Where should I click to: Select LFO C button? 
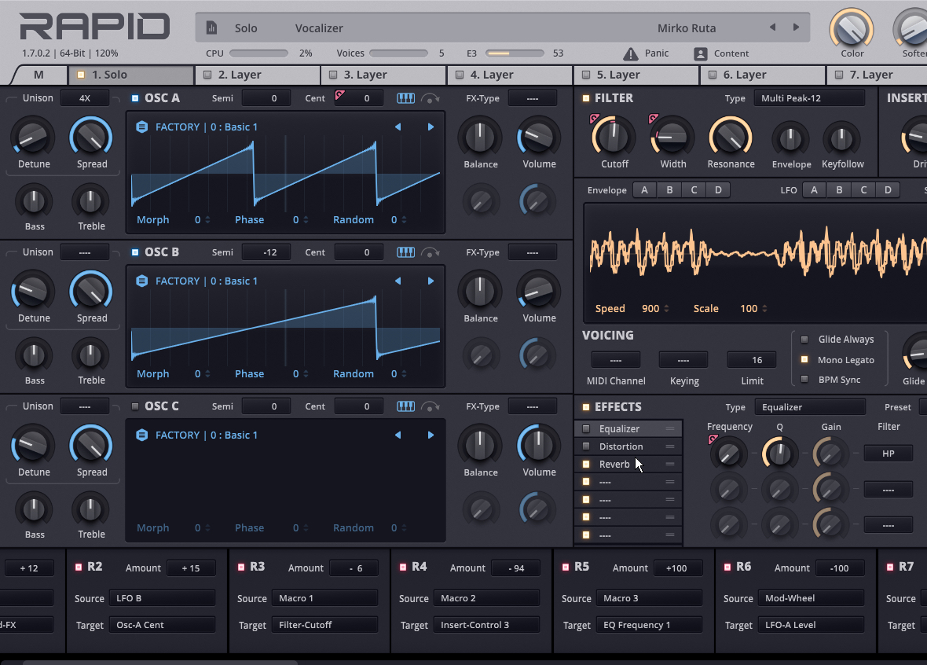coord(863,190)
